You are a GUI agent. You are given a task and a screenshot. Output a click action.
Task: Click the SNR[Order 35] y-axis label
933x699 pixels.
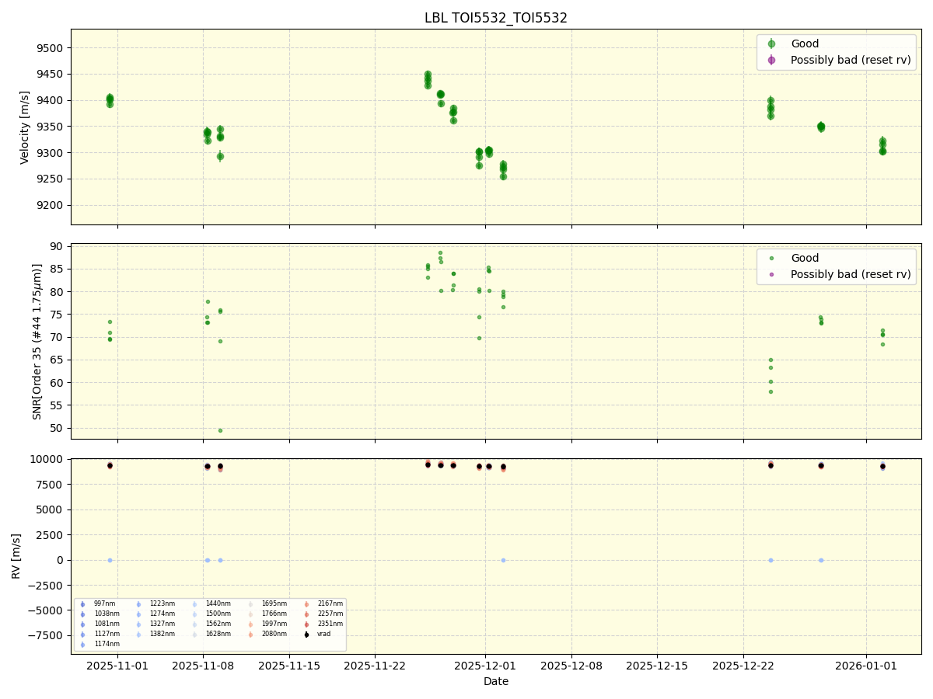point(37,341)
